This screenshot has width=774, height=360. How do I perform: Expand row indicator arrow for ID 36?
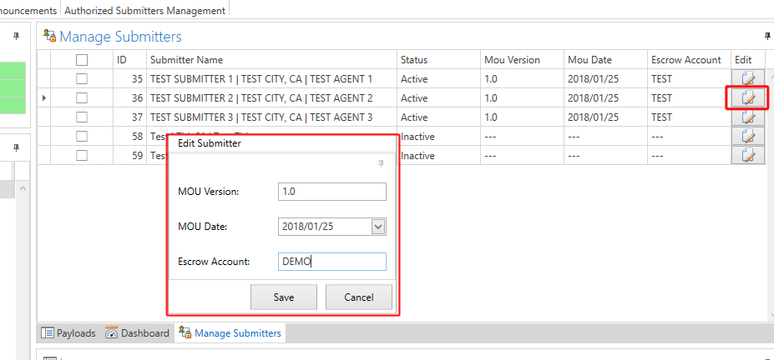[43, 98]
